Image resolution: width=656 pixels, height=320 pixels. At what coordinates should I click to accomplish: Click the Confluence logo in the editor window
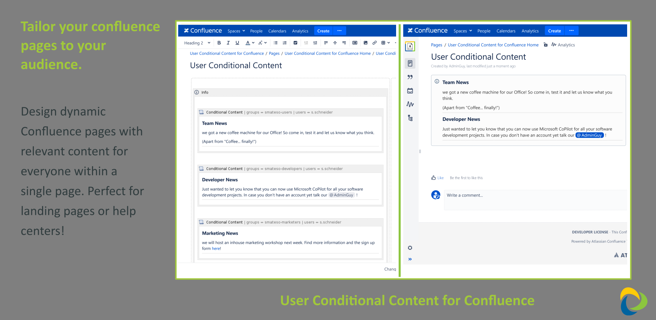coord(203,31)
